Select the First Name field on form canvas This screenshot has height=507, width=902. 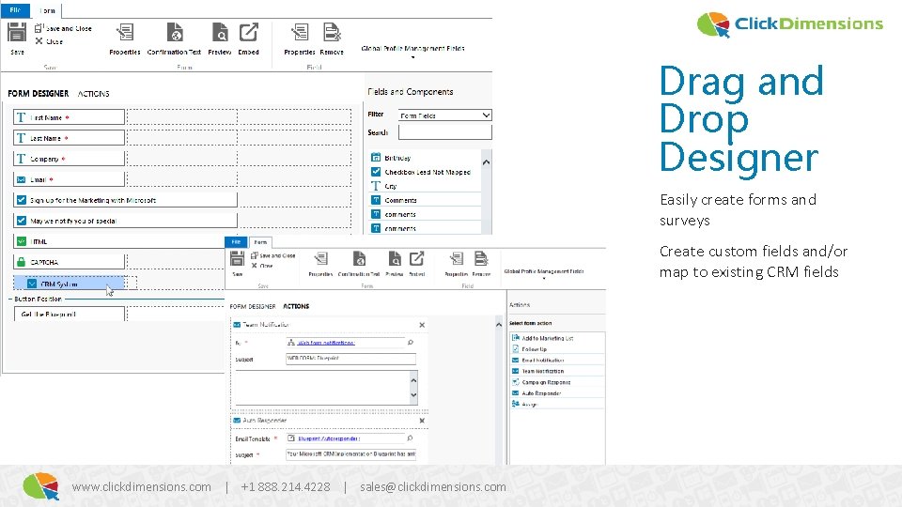pyautogui.click(x=69, y=117)
